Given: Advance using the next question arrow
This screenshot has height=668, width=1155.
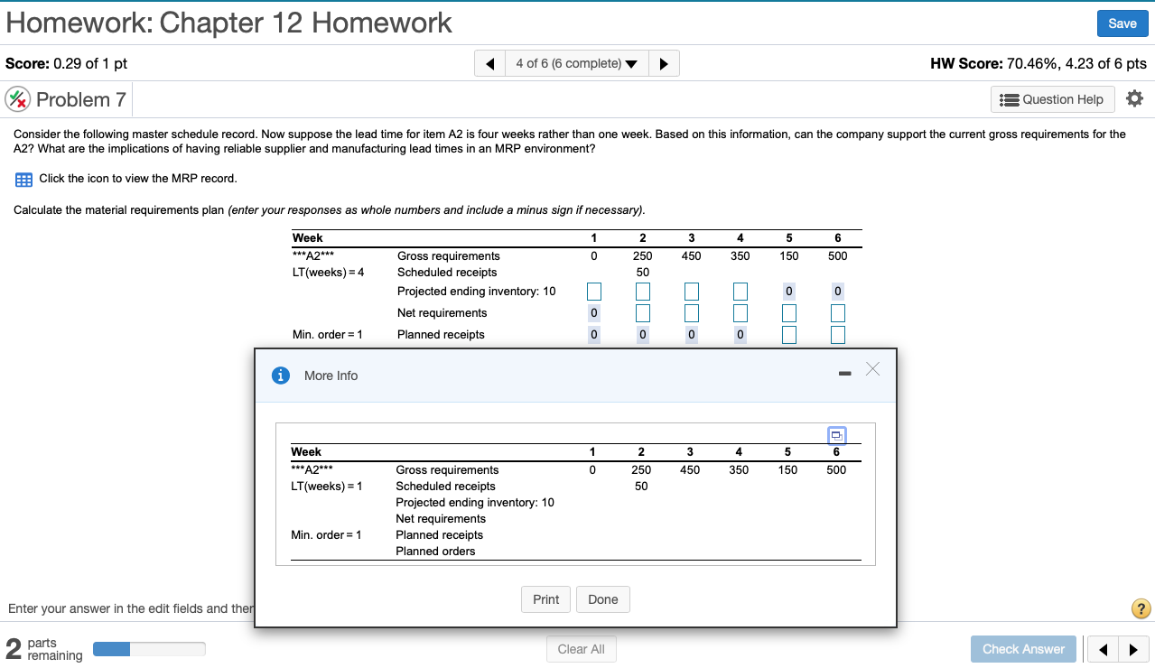Looking at the screenshot, I should [664, 63].
